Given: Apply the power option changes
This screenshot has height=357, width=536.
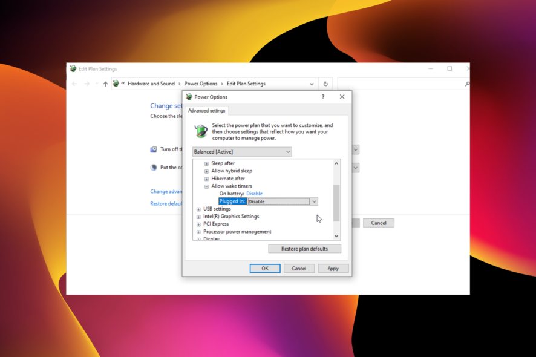Looking at the screenshot, I should pos(333,269).
